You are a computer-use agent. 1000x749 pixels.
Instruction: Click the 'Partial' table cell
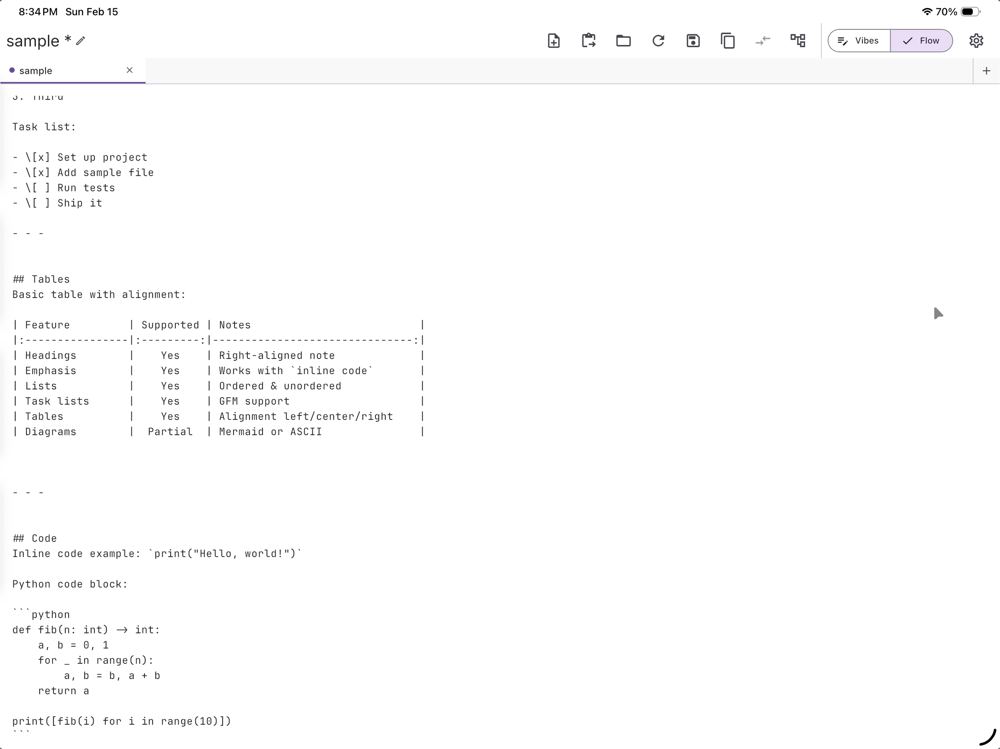170,432
